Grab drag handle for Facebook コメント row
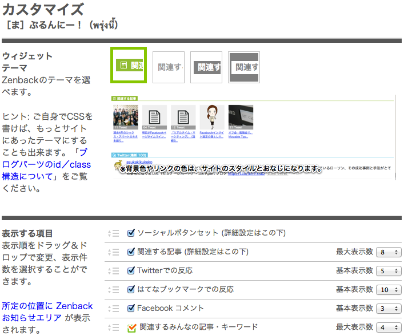This screenshot has height=336, width=408. 114,309
